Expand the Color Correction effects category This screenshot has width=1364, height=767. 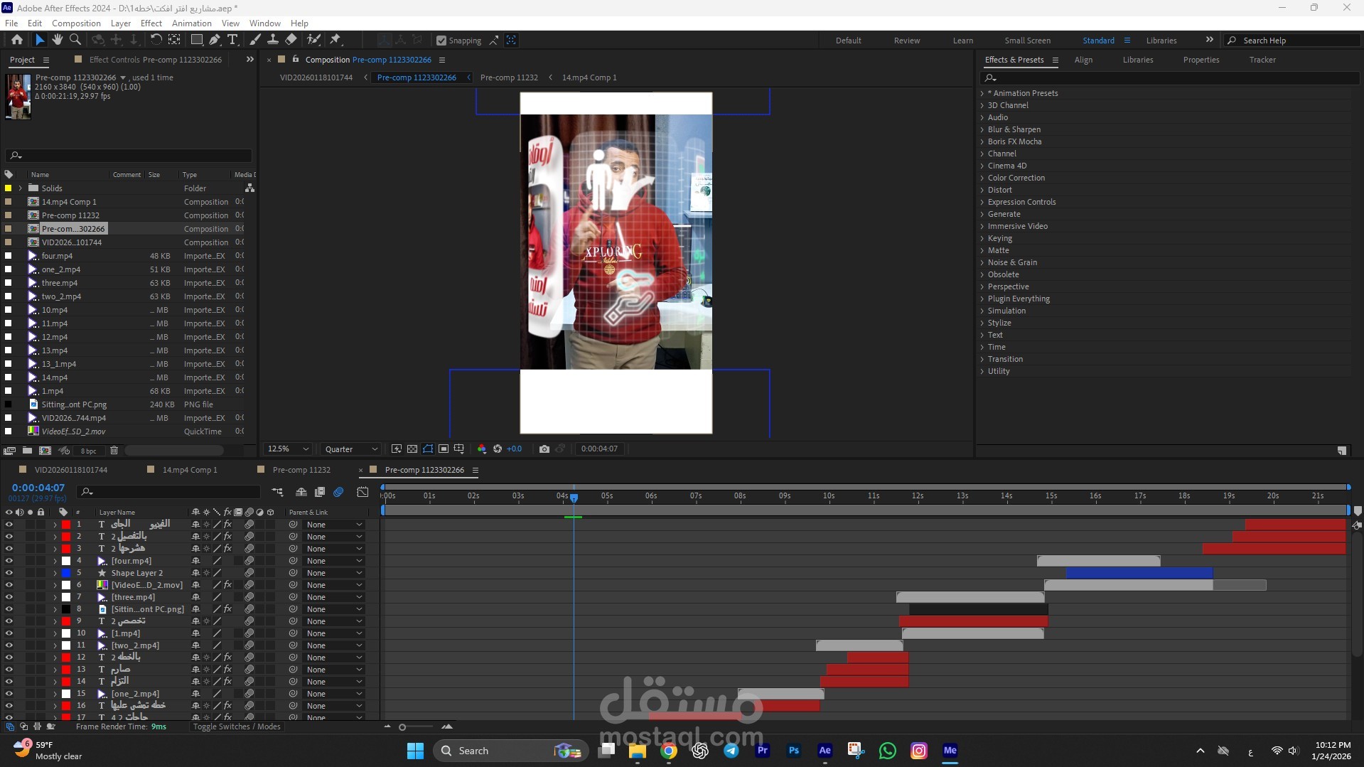click(982, 178)
